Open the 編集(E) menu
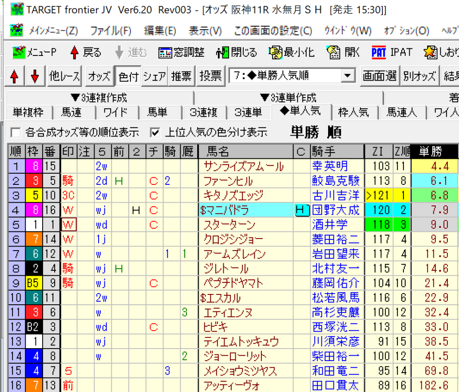The height and width of the screenshot is (392, 459). (x=160, y=30)
